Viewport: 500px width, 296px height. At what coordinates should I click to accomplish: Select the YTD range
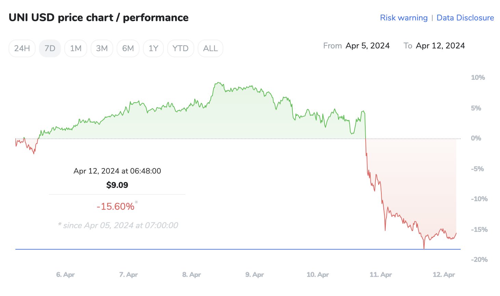coord(181,48)
